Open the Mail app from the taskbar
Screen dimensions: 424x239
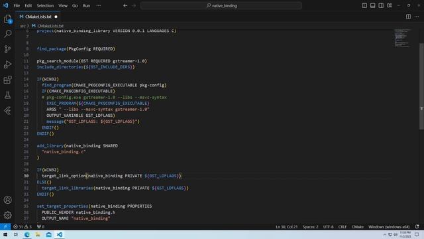click(x=48, y=234)
